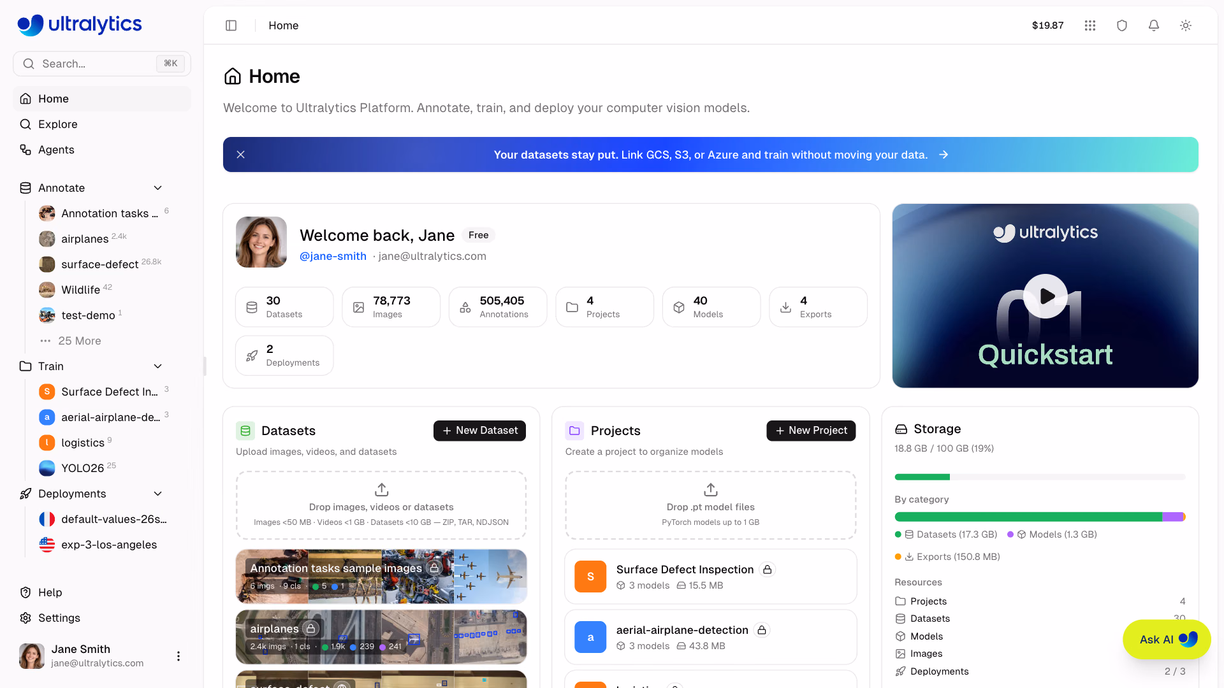Open the @jane-smith profile link
The image size is (1224, 688).
coord(333,256)
